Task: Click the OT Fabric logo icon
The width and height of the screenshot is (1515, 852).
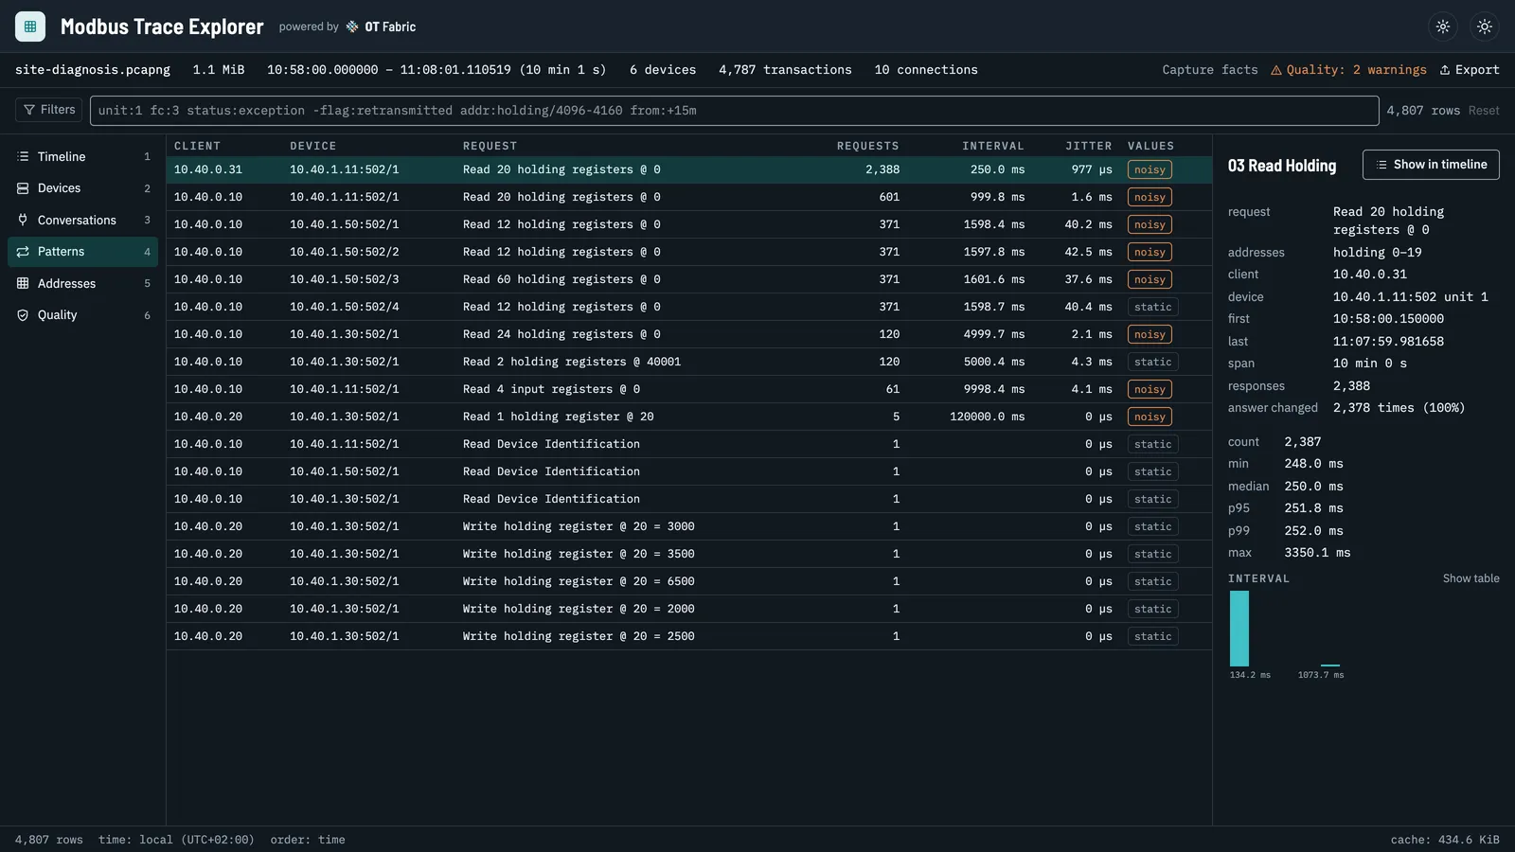Action: [352, 27]
